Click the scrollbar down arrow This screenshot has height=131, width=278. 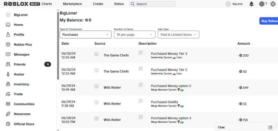(58, 130)
